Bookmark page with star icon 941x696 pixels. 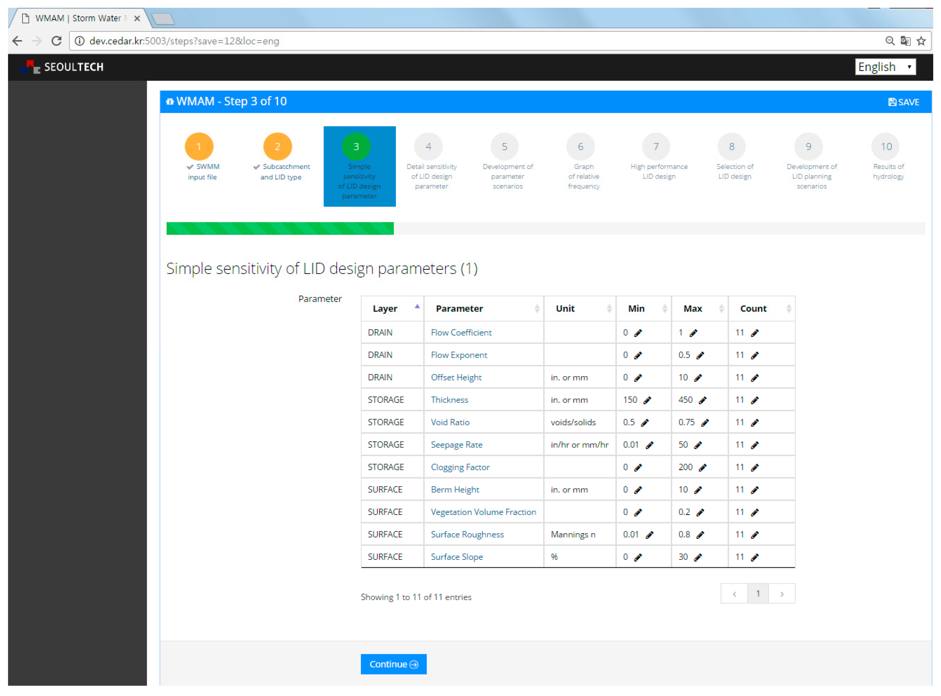coord(921,41)
